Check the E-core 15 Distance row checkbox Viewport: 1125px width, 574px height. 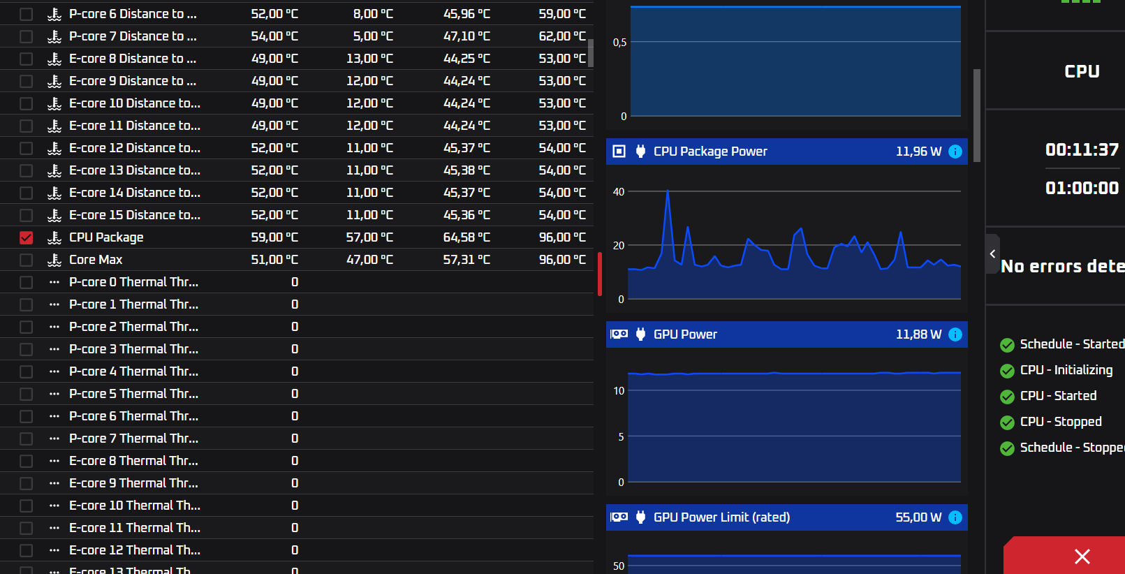(26, 215)
